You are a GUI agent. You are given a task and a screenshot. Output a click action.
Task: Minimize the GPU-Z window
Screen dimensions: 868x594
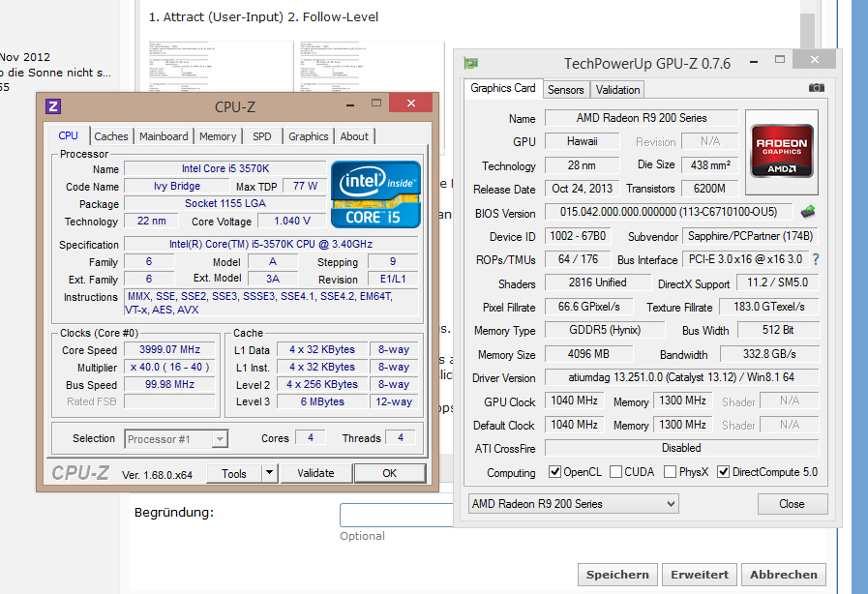pyautogui.click(x=754, y=61)
